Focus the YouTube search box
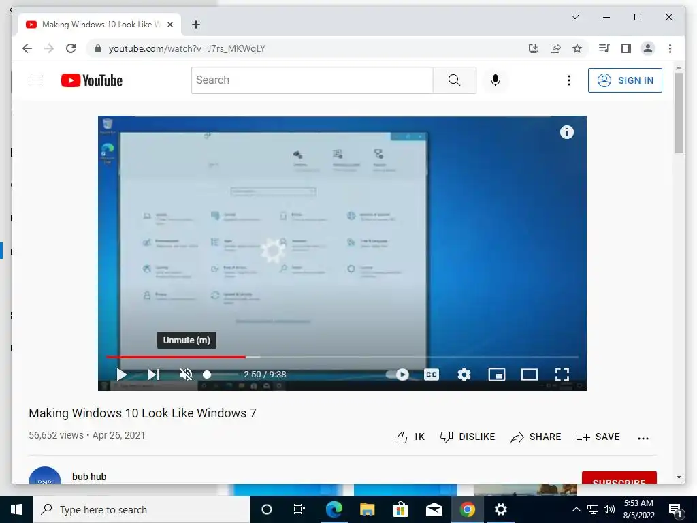Viewport: 697px width, 523px height. 312,80
